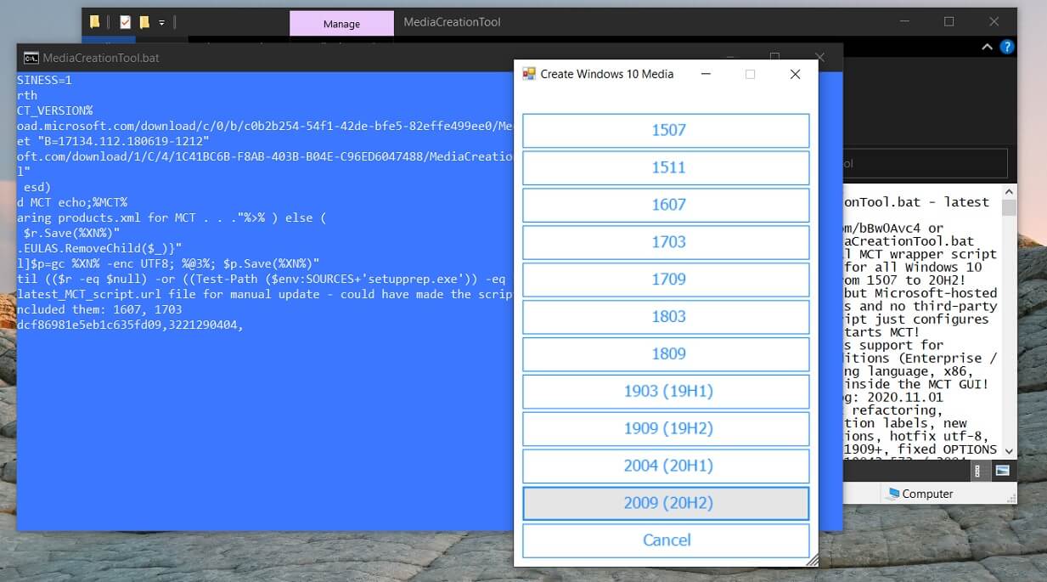1047x582 pixels.
Task: Click the folder icon in Explorer title bar
Action: point(94,22)
